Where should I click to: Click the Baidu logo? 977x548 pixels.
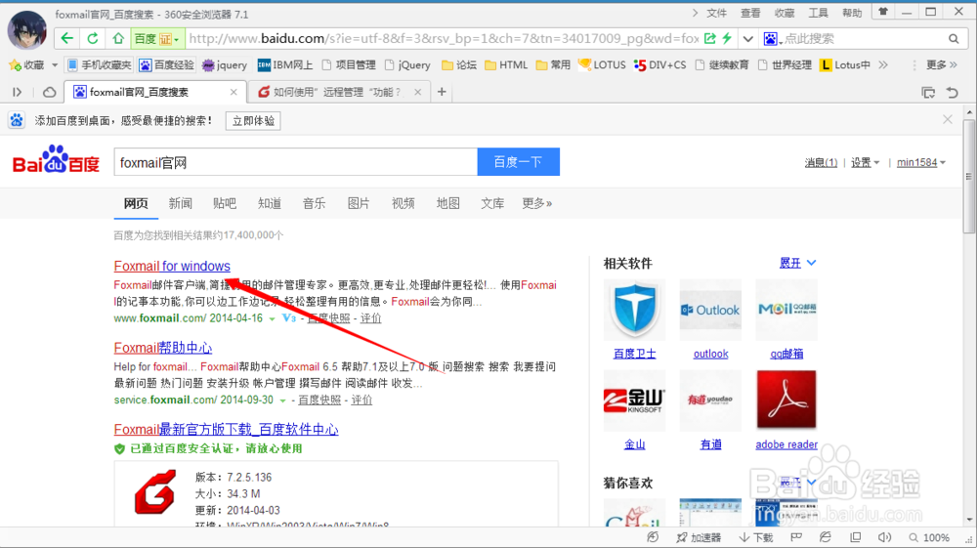coord(56,160)
